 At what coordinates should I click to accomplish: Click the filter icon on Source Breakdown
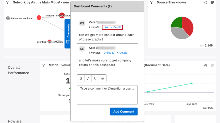[x=152, y=2]
